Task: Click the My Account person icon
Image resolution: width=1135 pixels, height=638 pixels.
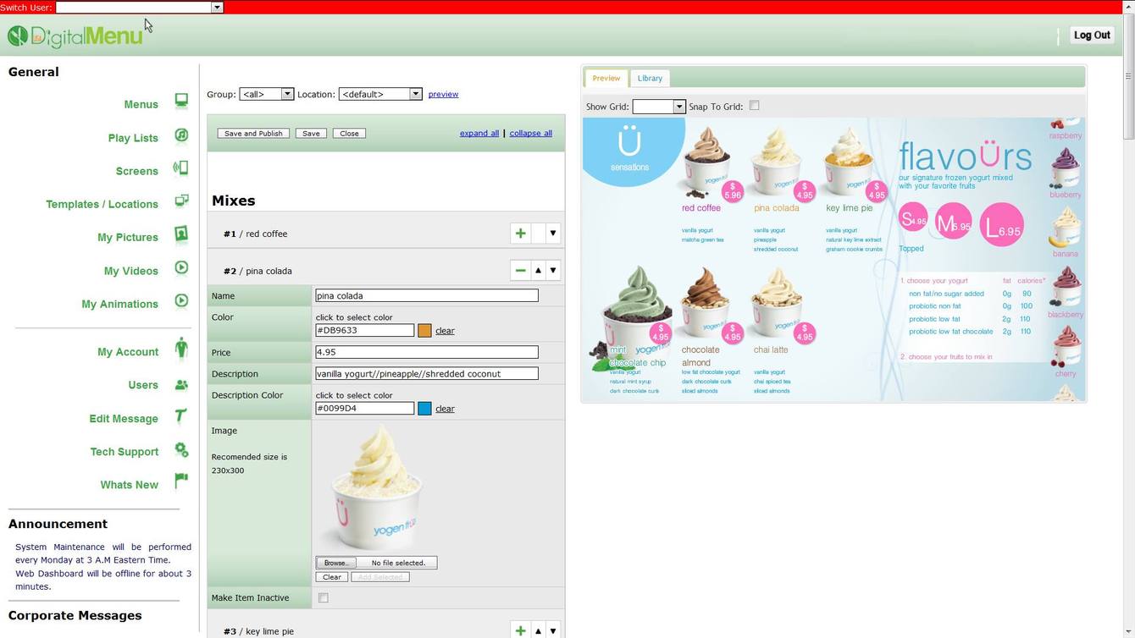Action: point(181,348)
